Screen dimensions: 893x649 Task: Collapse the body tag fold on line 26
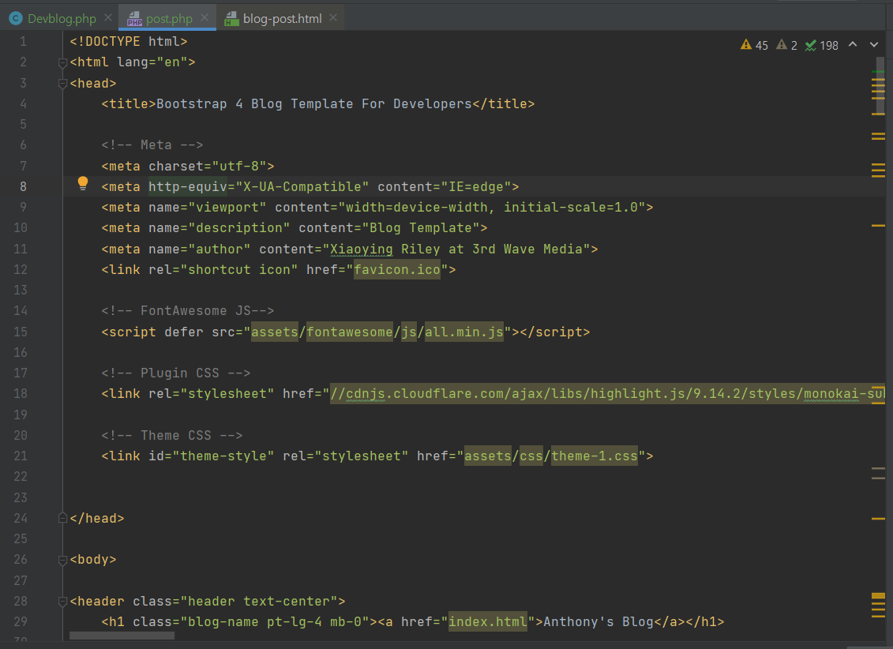[62, 561]
